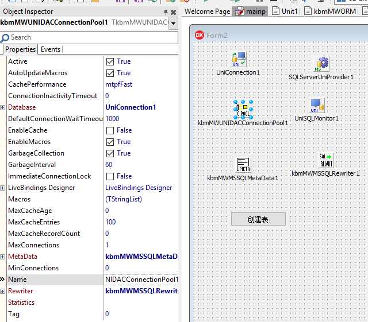Select the SQLServerUniProvider1 component icon
This screenshot has width=368, height=322.
(322, 64)
